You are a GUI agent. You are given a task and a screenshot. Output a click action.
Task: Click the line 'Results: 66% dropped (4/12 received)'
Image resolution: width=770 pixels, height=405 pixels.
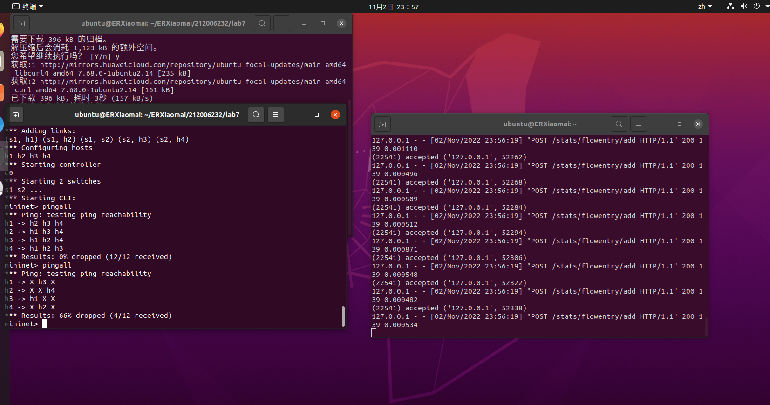click(89, 316)
